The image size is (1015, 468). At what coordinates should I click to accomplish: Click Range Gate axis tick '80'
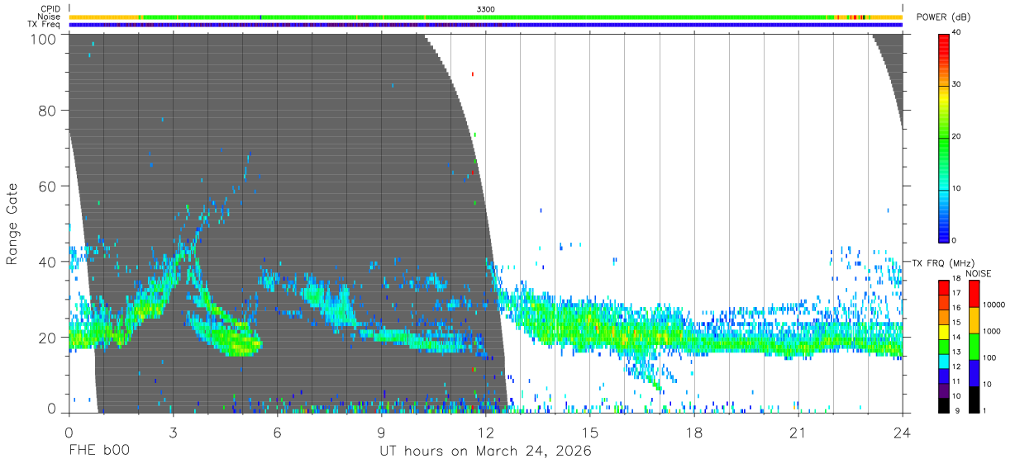(48, 111)
